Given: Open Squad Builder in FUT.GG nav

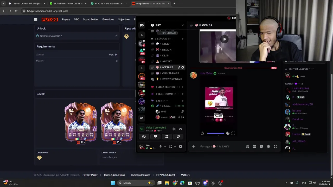Looking at the screenshot, I should click(91, 19).
